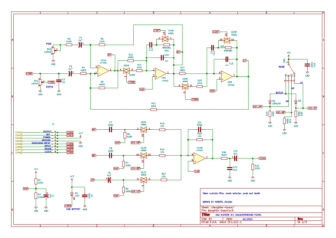
Task: Pick the U12D 4066 switch symbol
Action: pos(144,155)
